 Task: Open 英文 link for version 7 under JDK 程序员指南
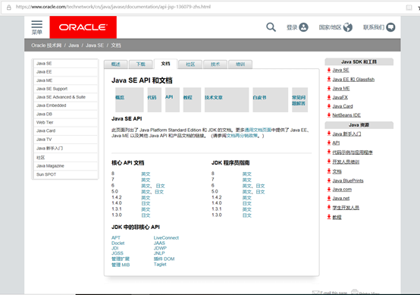click(x=247, y=180)
